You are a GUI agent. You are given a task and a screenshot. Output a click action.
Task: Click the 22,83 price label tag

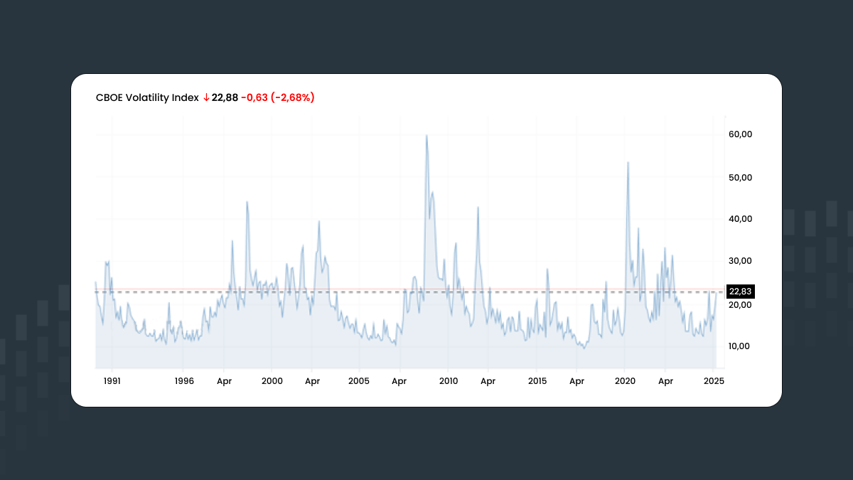click(740, 292)
